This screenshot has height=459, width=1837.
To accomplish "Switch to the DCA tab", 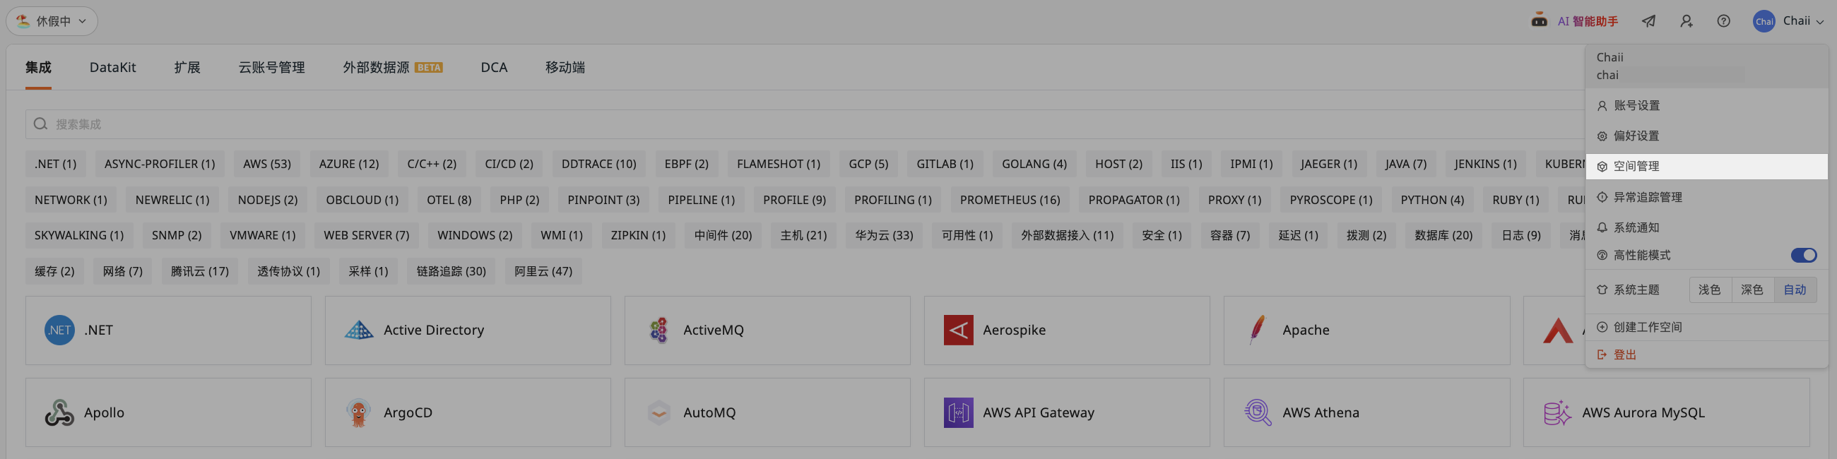I will pos(493,67).
